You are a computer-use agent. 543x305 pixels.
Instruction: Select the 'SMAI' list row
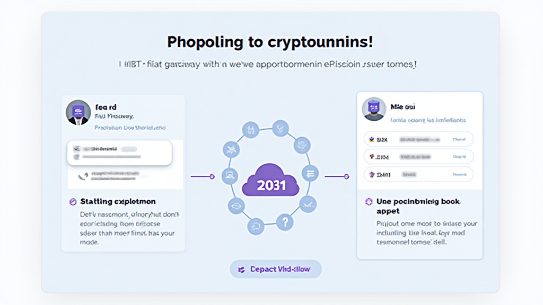(x=418, y=174)
